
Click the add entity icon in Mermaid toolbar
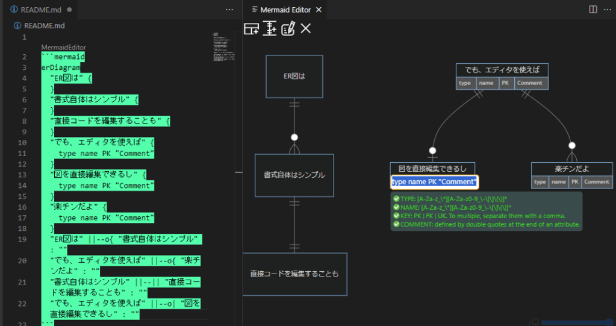coord(251,28)
